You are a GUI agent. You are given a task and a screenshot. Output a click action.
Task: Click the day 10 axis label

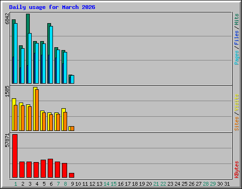(78, 184)
